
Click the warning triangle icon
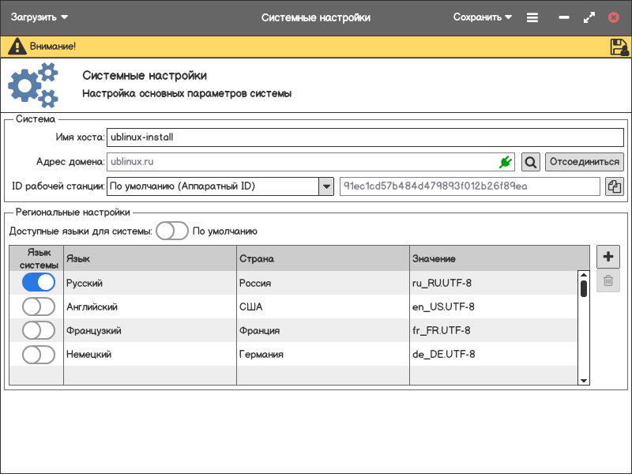17,47
